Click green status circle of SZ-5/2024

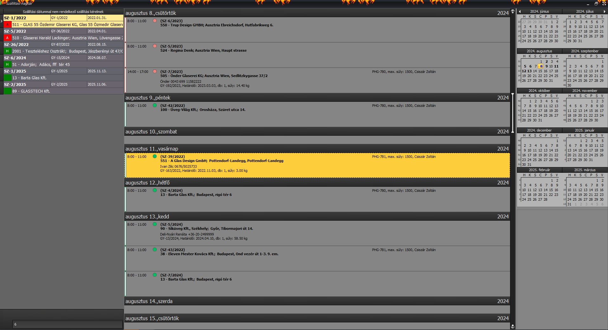155,224
